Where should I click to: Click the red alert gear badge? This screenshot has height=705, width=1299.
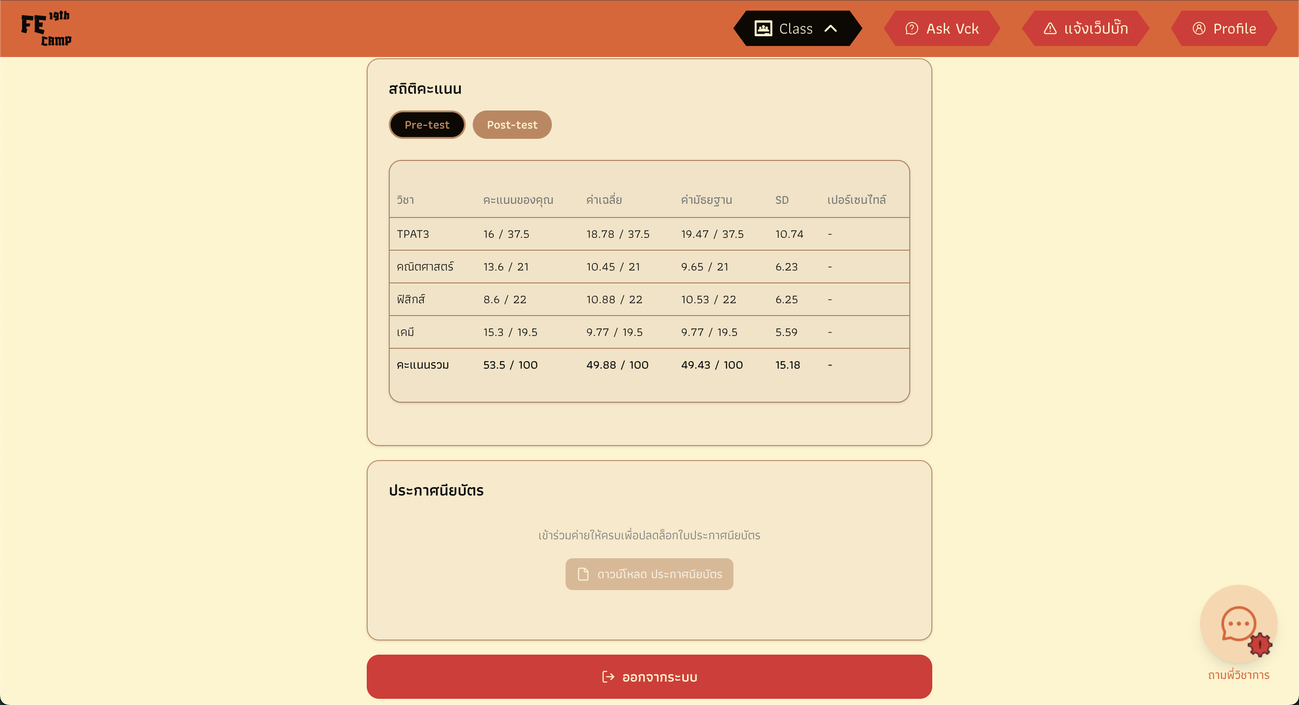click(1260, 644)
